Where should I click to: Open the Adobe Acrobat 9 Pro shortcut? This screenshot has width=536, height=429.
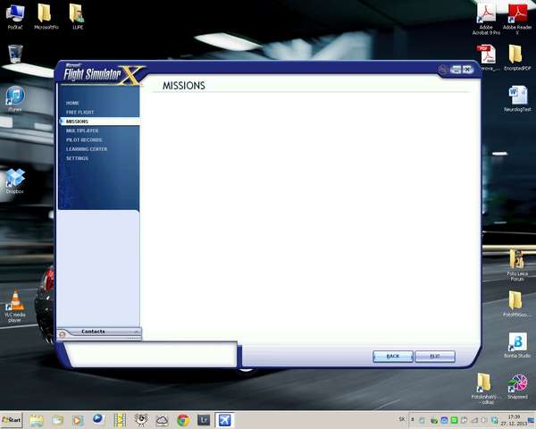pos(486,19)
